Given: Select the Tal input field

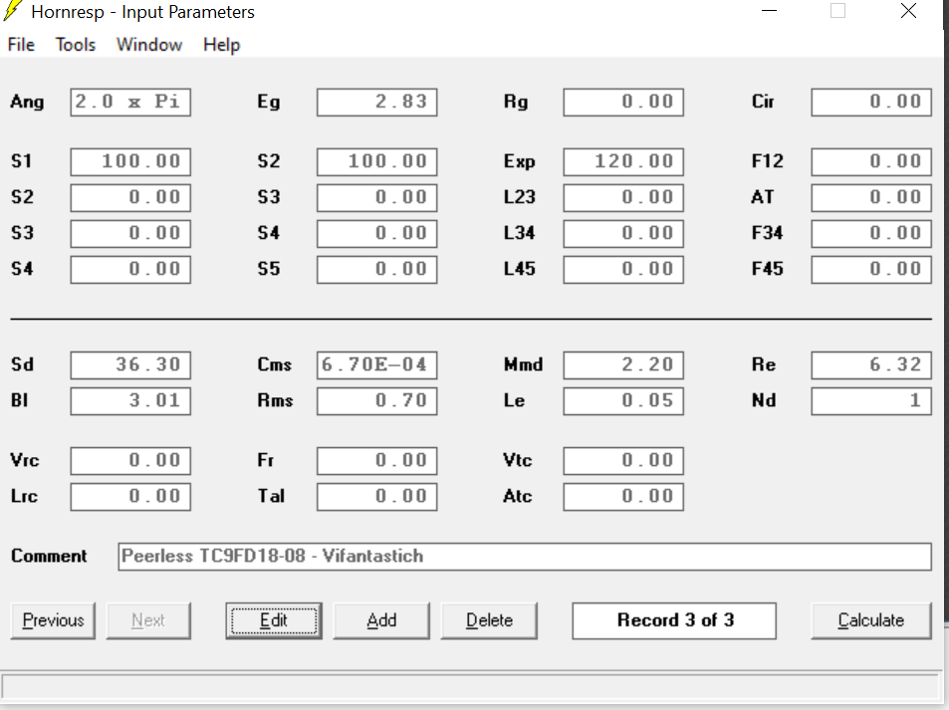Looking at the screenshot, I should pos(377,496).
